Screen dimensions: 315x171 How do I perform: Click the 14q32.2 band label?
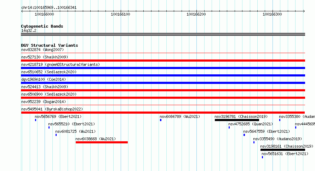point(29,30)
